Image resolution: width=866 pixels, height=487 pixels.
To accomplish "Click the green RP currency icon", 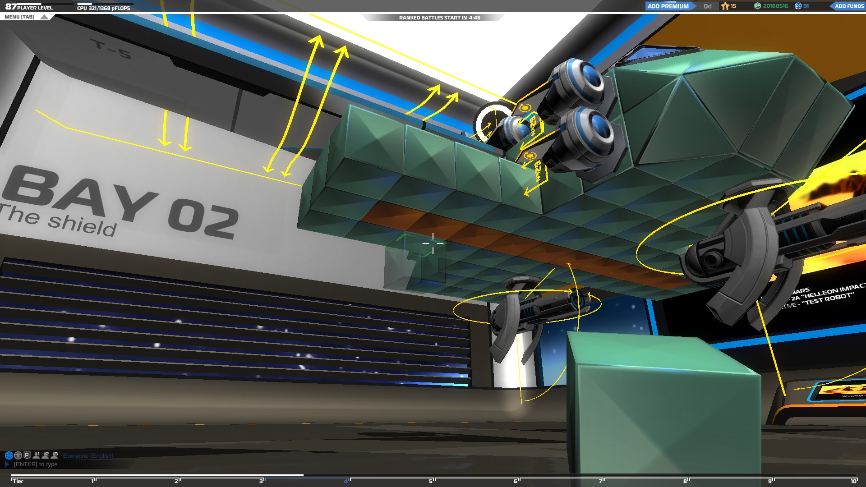I will coord(758,6).
